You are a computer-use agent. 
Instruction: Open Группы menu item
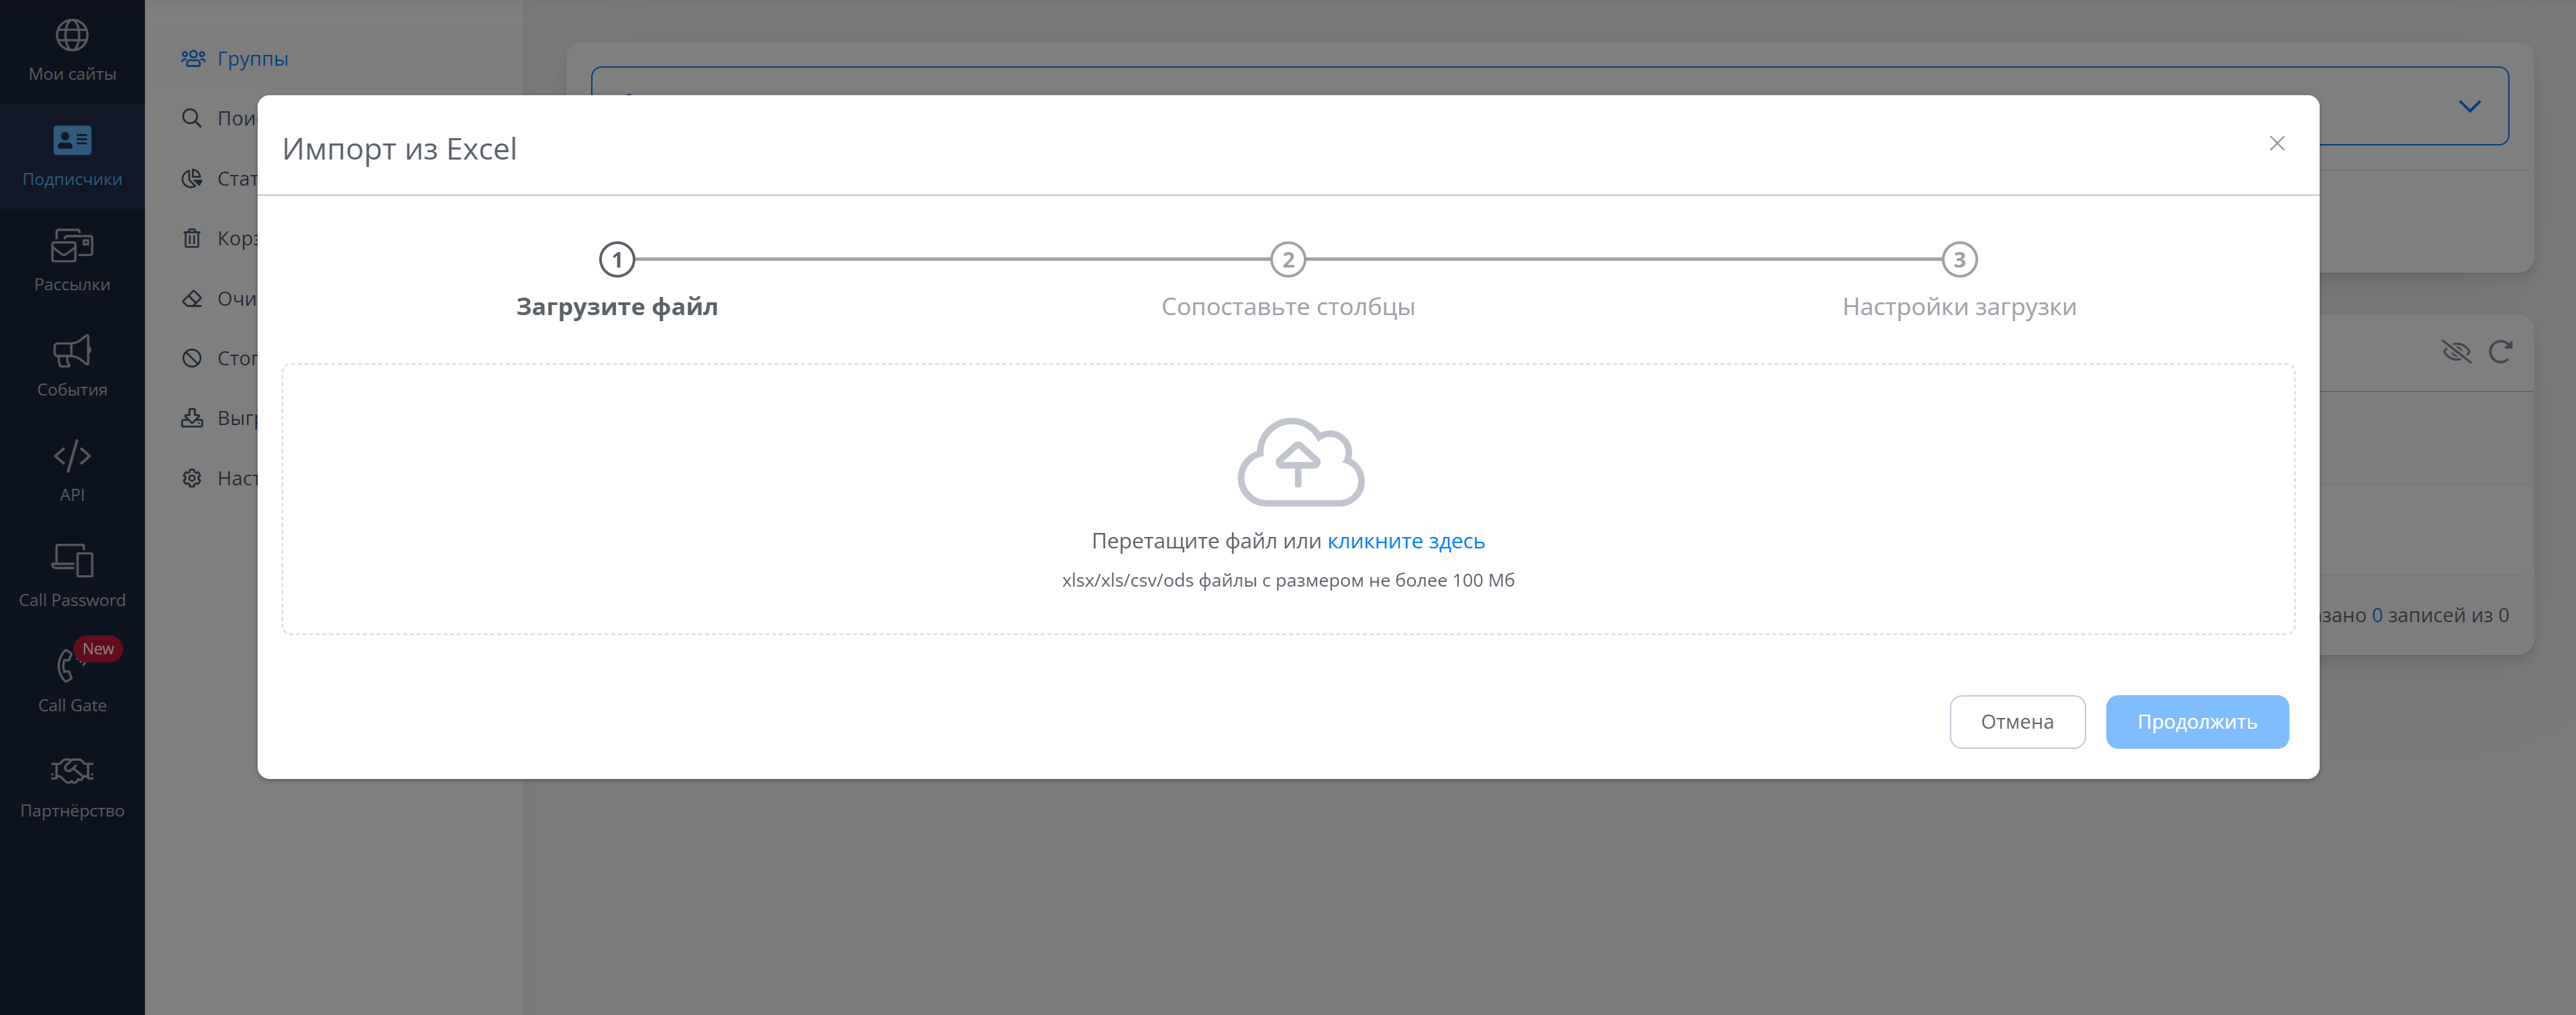tap(252, 59)
